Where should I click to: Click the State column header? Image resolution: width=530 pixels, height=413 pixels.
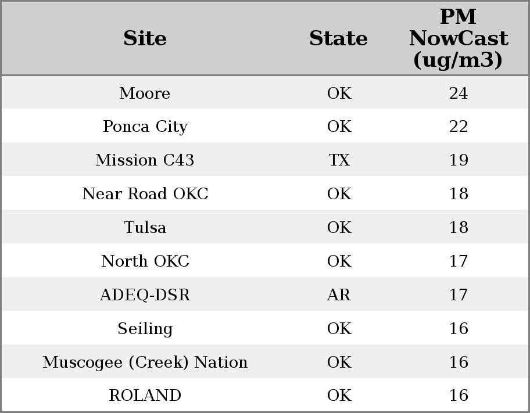[338, 38]
